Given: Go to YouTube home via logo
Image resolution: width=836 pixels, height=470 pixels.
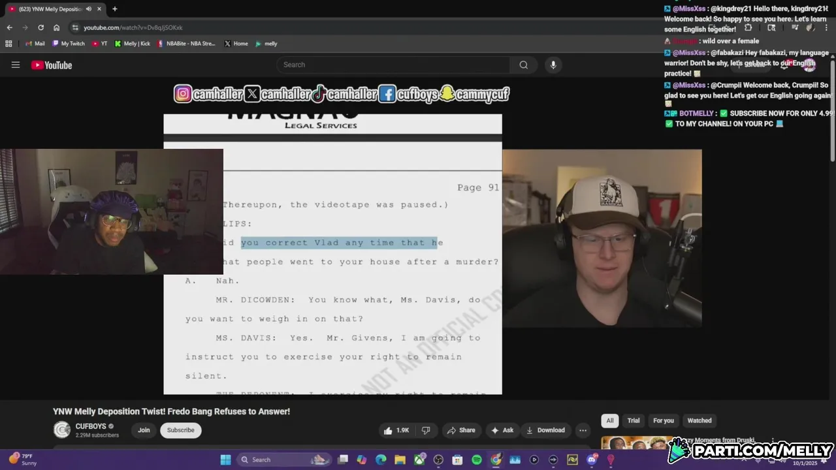Looking at the screenshot, I should click(52, 65).
